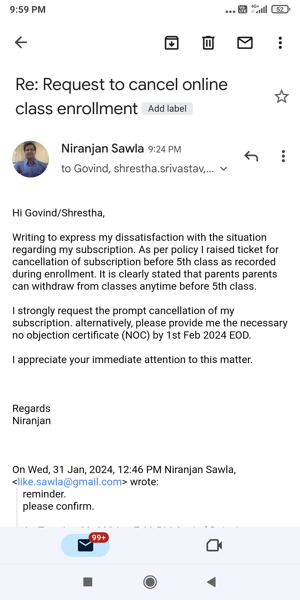This screenshot has height=600, width=300.
Task: Mark the email as unread
Action: [x=245, y=43]
